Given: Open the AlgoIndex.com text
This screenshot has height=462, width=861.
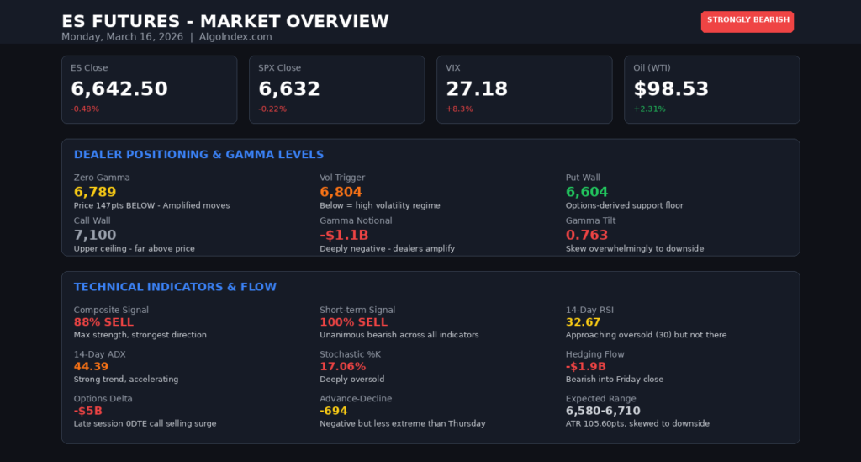Looking at the screenshot, I should pos(235,37).
